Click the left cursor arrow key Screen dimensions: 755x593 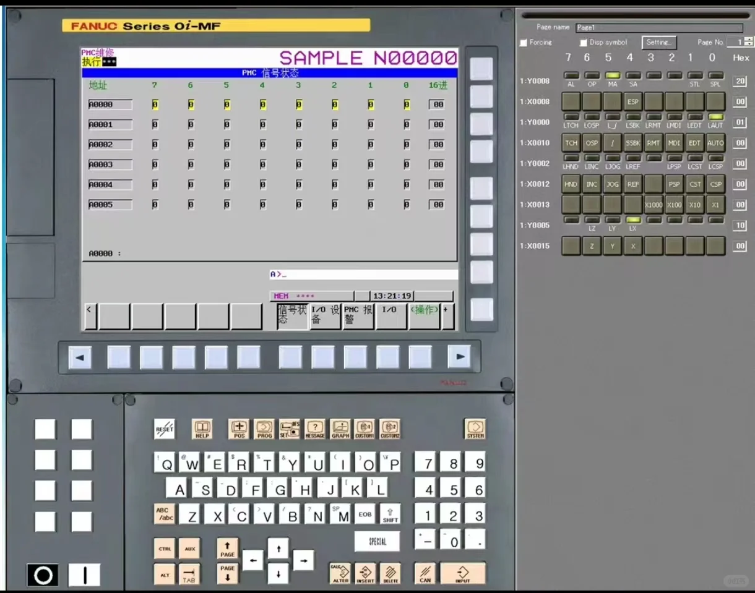(252, 560)
